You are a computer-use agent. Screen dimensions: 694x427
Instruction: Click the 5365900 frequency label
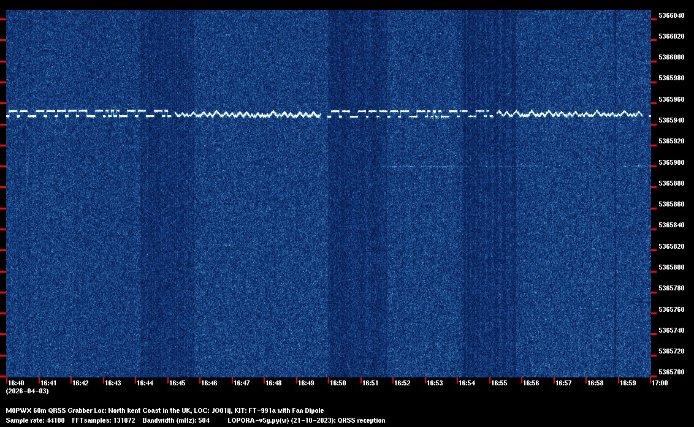point(671,162)
